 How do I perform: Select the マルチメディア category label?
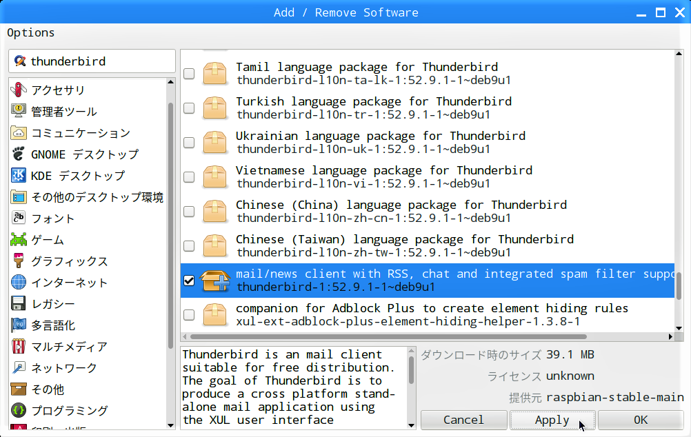pos(70,347)
